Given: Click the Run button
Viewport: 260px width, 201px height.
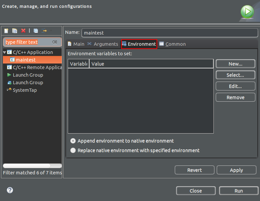Looking at the screenshot, I should tap(239, 191).
